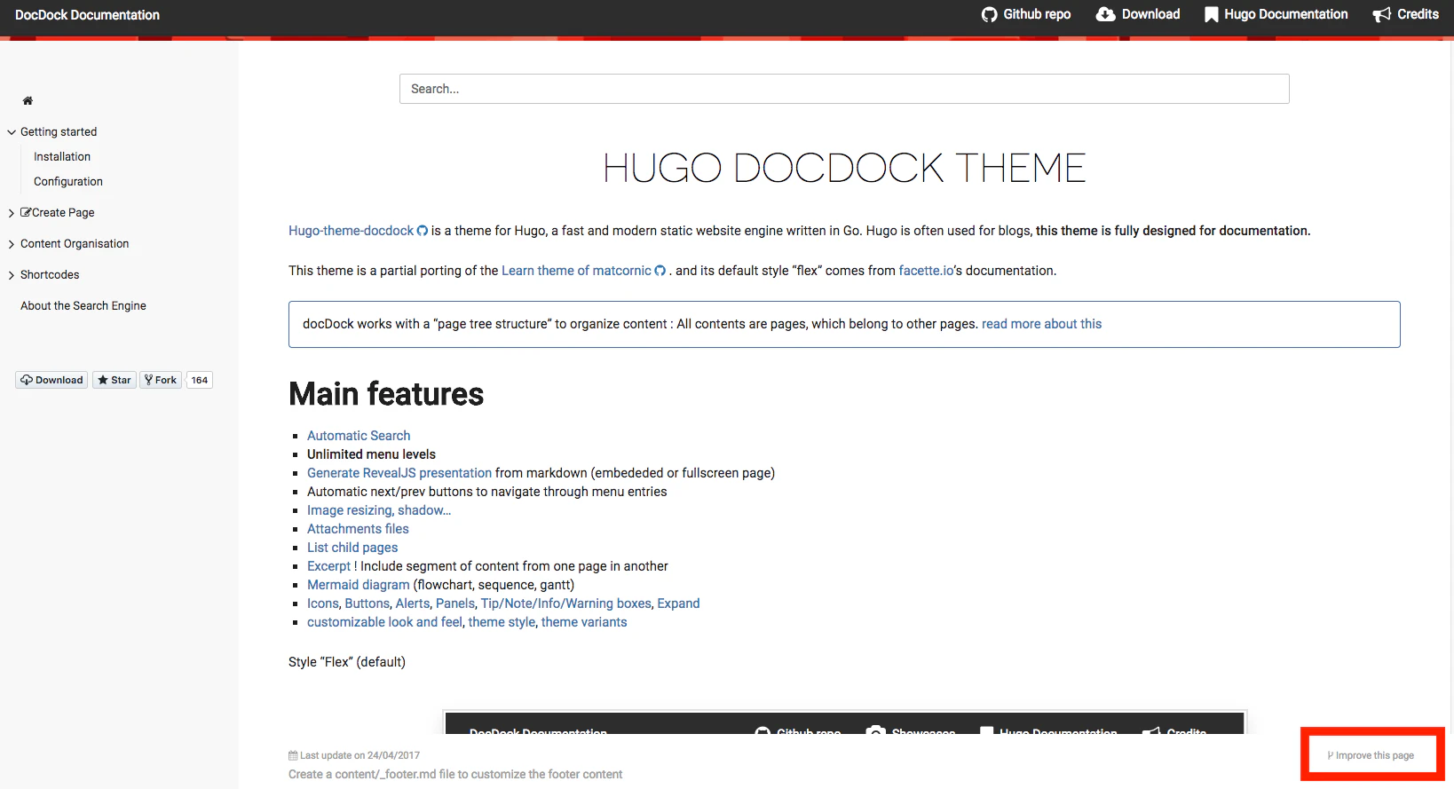Click the DocDock Documentation site title
The height and width of the screenshot is (789, 1454).
click(87, 15)
